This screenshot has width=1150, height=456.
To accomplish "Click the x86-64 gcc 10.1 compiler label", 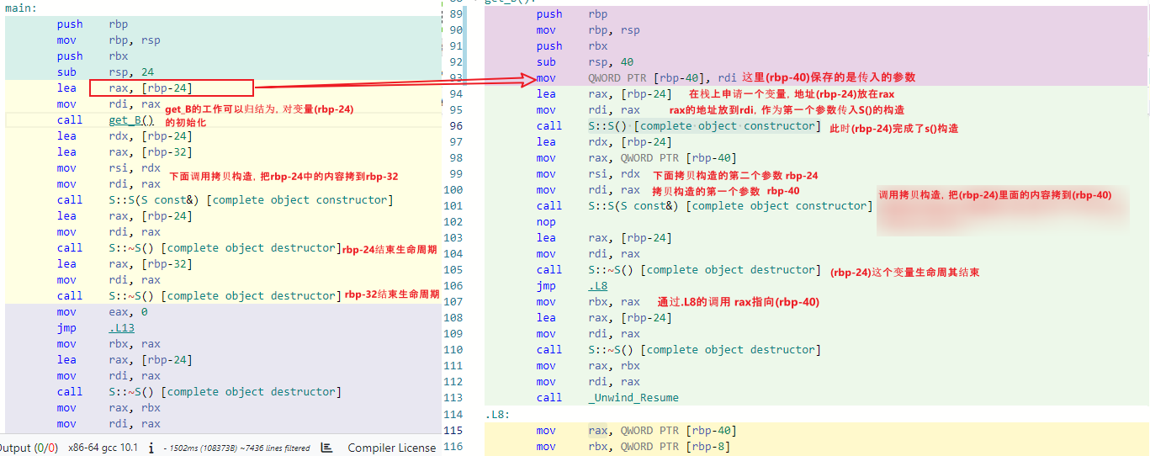I will (103, 448).
